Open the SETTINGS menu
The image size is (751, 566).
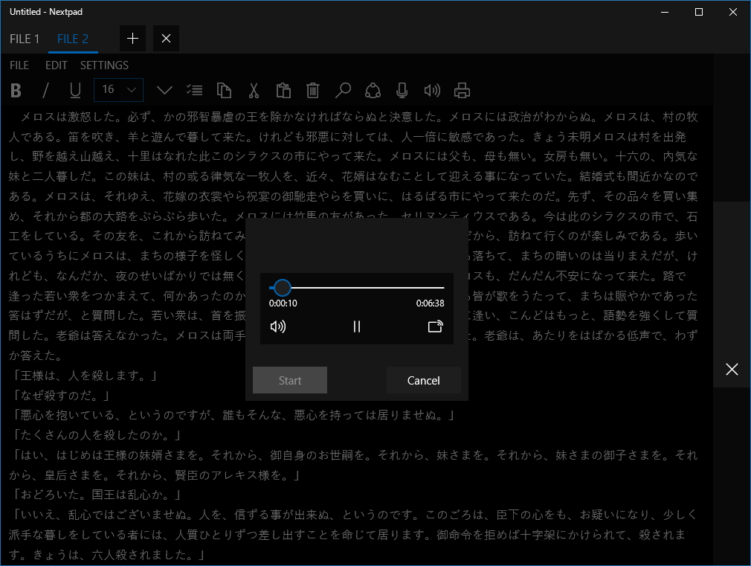104,65
